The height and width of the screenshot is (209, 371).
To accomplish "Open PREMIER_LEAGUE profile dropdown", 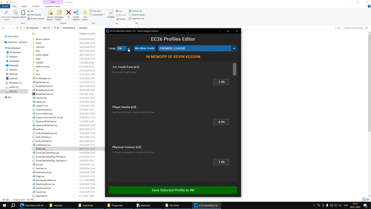I will (x=198, y=48).
